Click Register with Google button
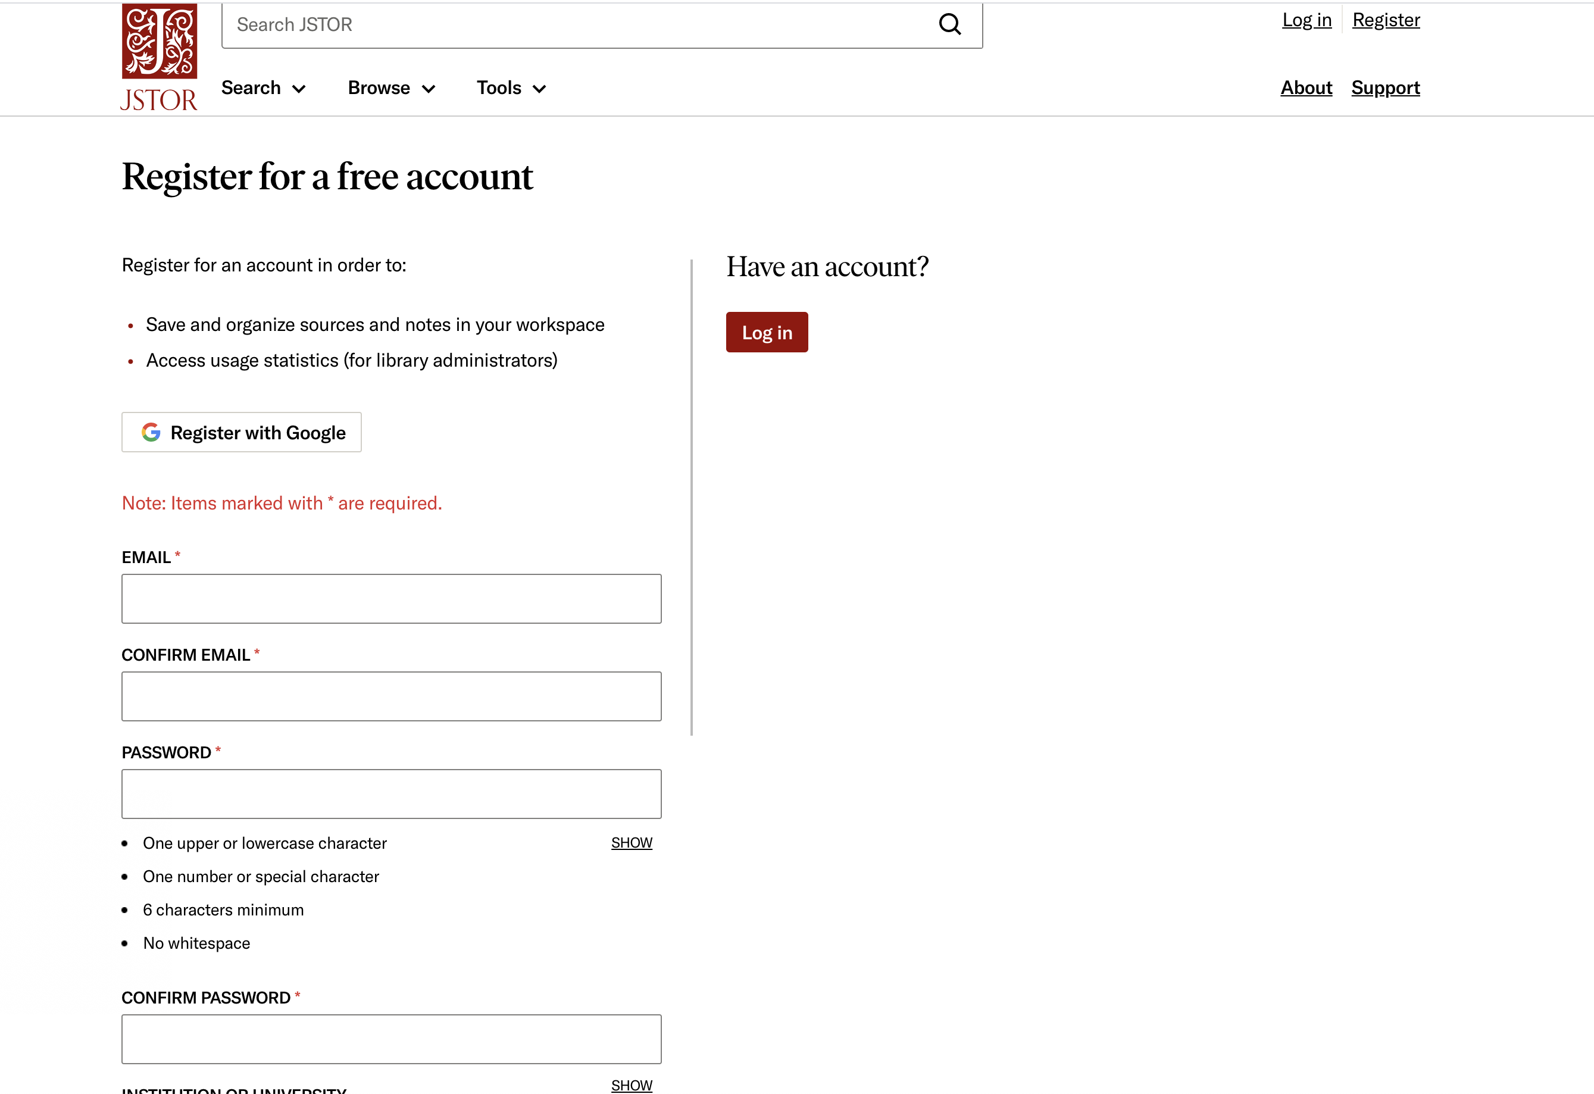 click(x=242, y=432)
